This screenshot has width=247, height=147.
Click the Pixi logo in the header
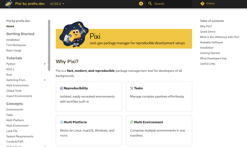[9, 4]
